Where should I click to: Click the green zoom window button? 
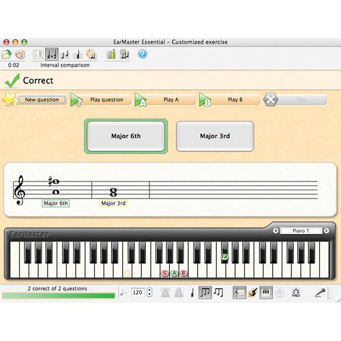pos(25,42)
